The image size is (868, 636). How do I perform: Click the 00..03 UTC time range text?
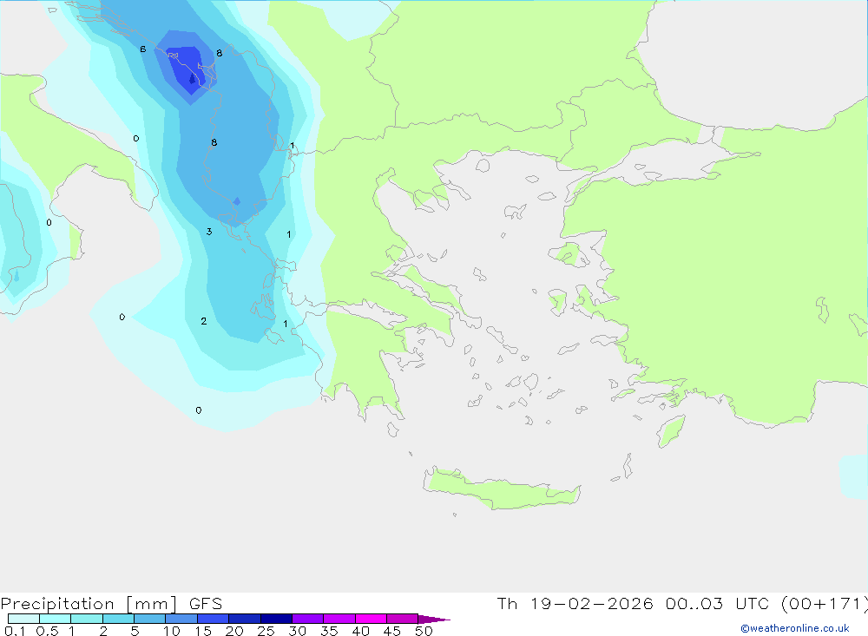(x=719, y=604)
